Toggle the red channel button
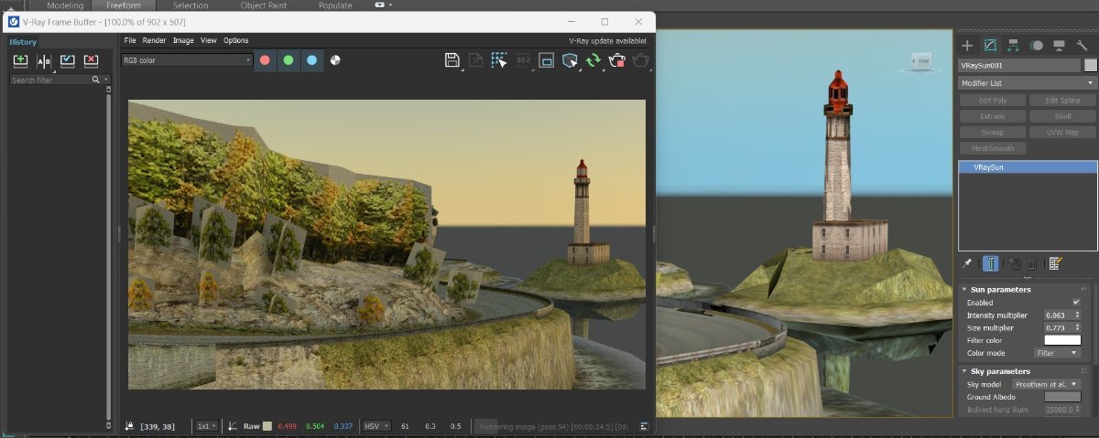Viewport: 1099px width, 438px height. [265, 60]
